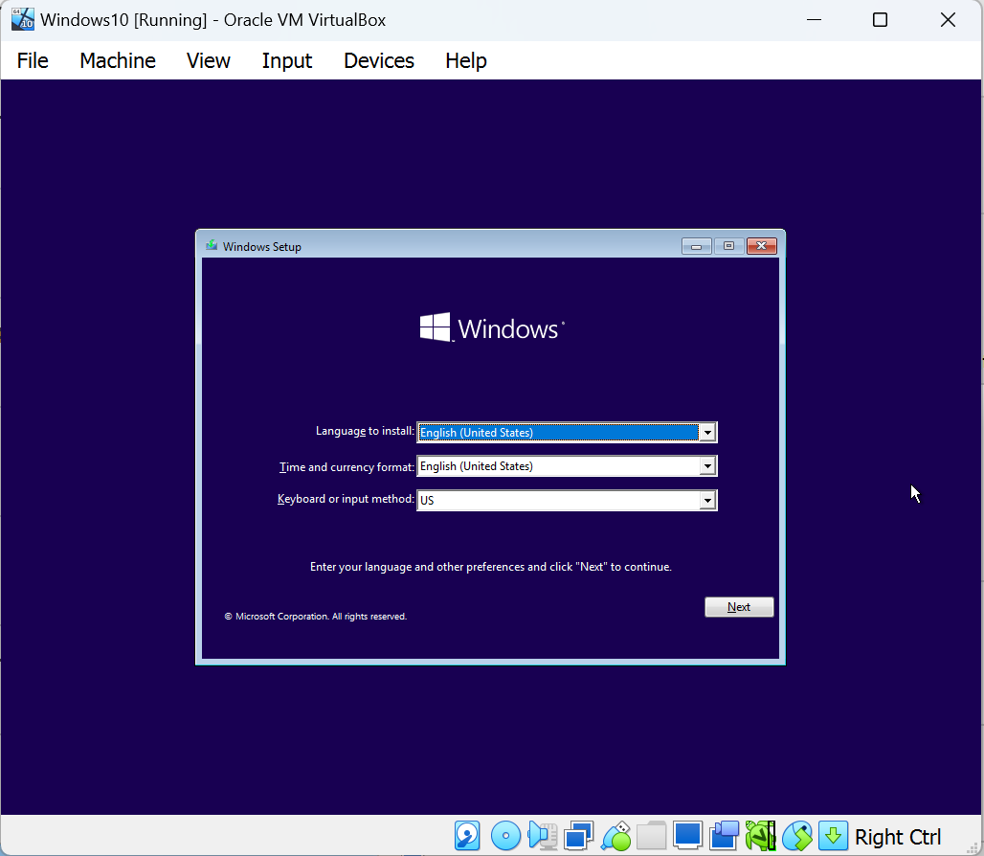Expand the Language to install dropdown arrow

[707, 433]
